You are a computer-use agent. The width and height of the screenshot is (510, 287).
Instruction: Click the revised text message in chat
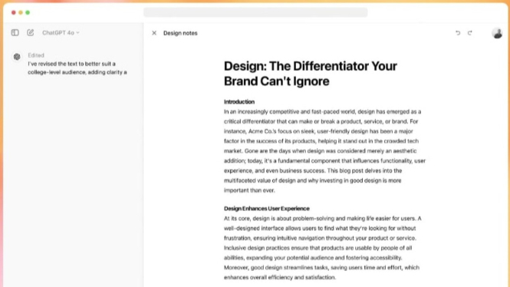tap(77, 68)
